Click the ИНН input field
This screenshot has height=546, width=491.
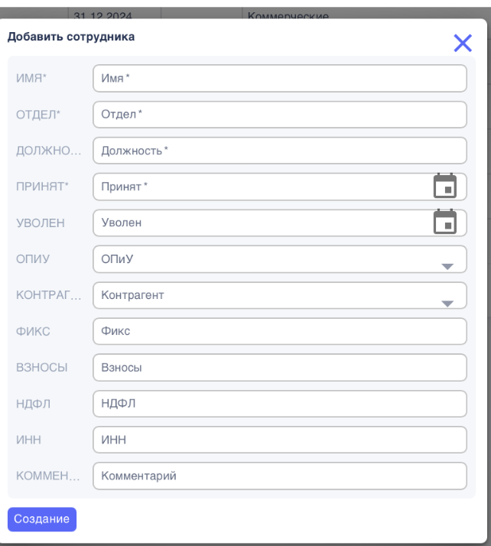click(279, 440)
